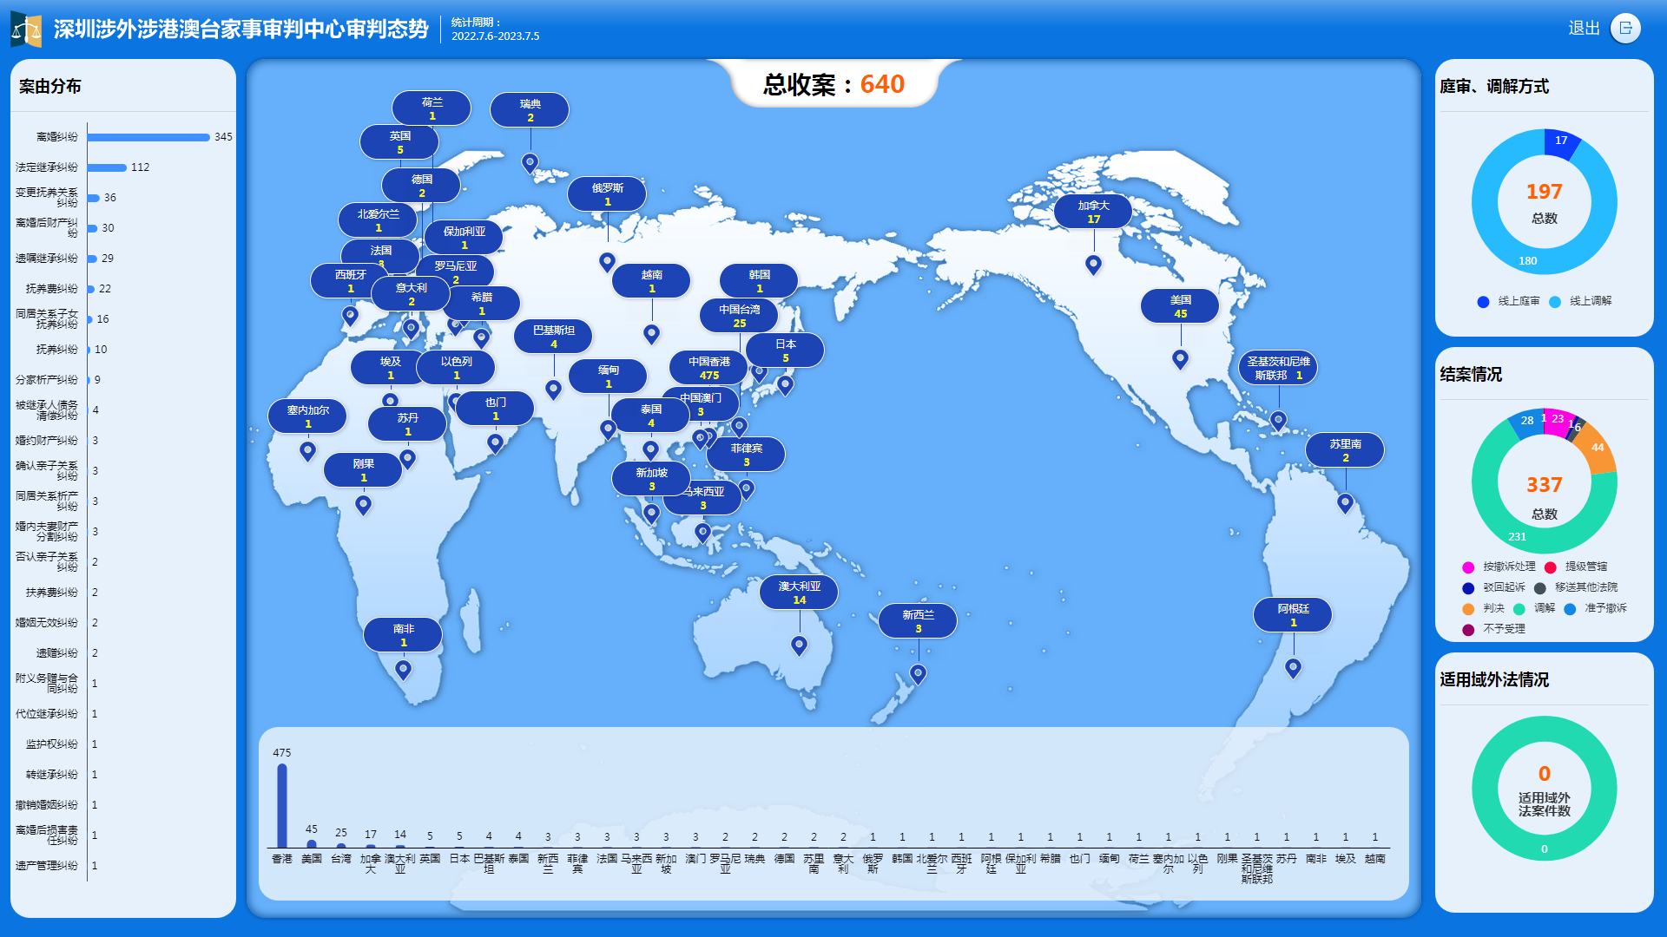Viewport: 1667px width, 937px height.
Task: Open the 中国香港 475 map label
Action: (x=709, y=368)
